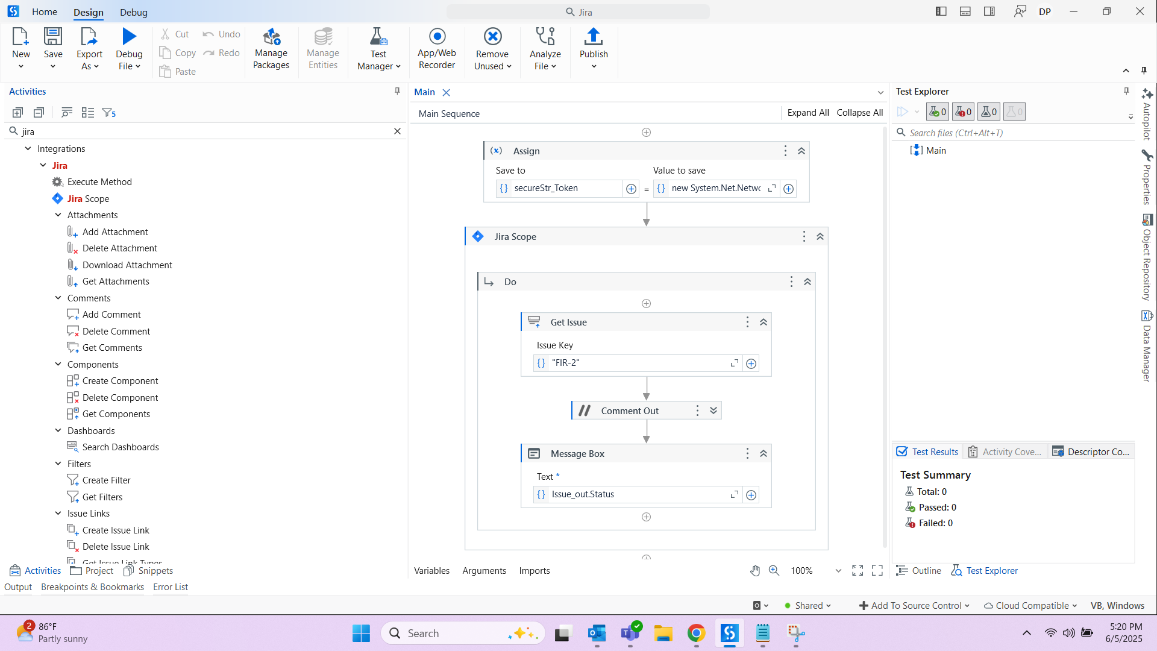Open the Variables panel tab

431,571
